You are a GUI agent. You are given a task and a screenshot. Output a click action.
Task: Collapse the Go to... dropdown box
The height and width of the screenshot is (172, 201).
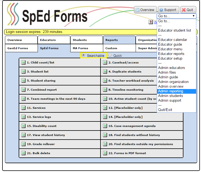176,16
